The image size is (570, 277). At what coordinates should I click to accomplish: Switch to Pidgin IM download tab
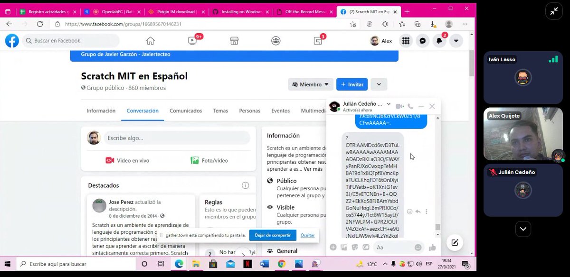pos(177,11)
